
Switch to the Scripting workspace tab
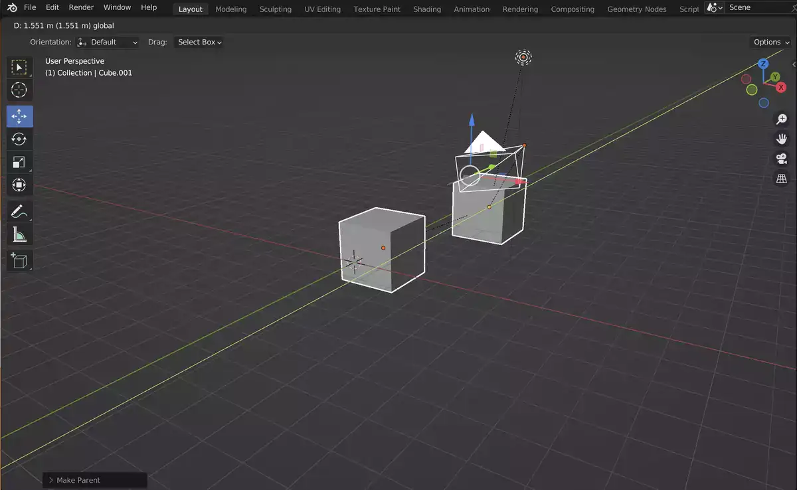click(x=689, y=9)
